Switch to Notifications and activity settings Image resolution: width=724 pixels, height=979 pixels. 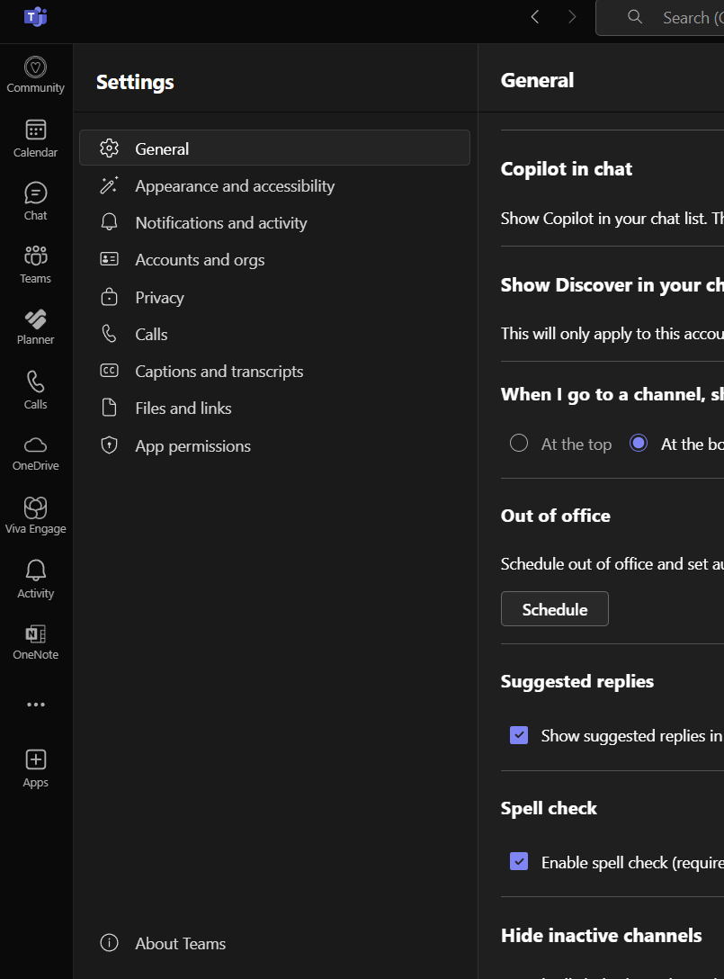221,223
